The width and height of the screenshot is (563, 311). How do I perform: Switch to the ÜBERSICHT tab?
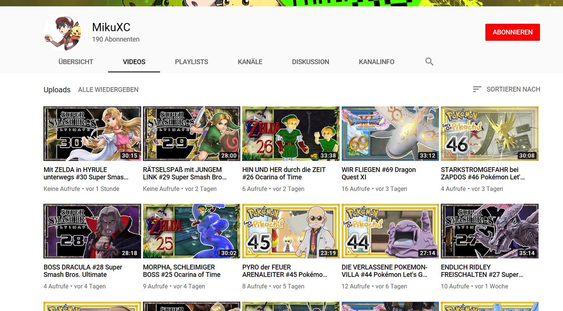pyautogui.click(x=76, y=61)
